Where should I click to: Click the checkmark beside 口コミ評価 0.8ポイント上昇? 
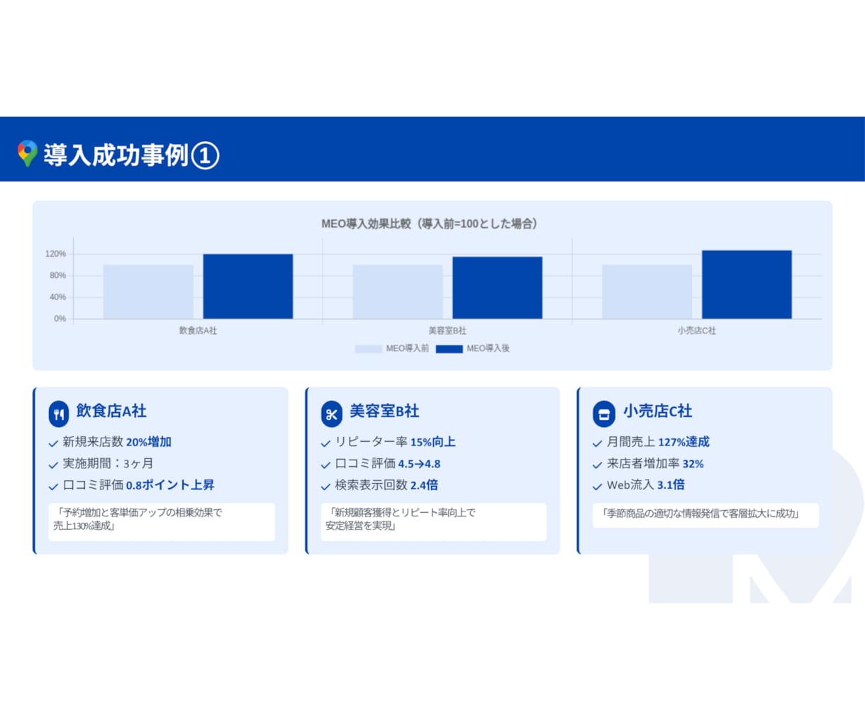click(x=53, y=487)
